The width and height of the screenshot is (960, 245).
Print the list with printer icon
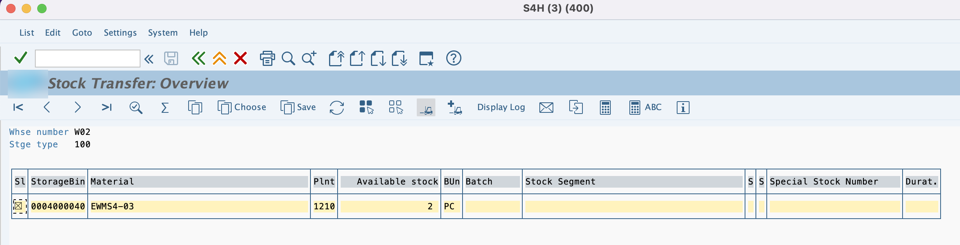tap(267, 59)
